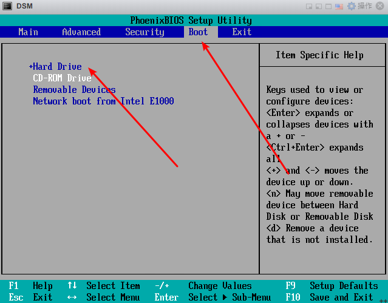This screenshot has width=388, height=303.
Task: Expand the +Hard Drive boot entry
Action: click(x=55, y=67)
